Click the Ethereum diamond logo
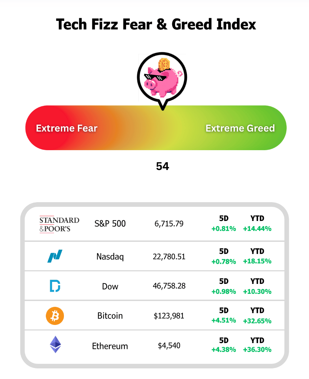Viewport: 309px width, 379px height. (55, 344)
